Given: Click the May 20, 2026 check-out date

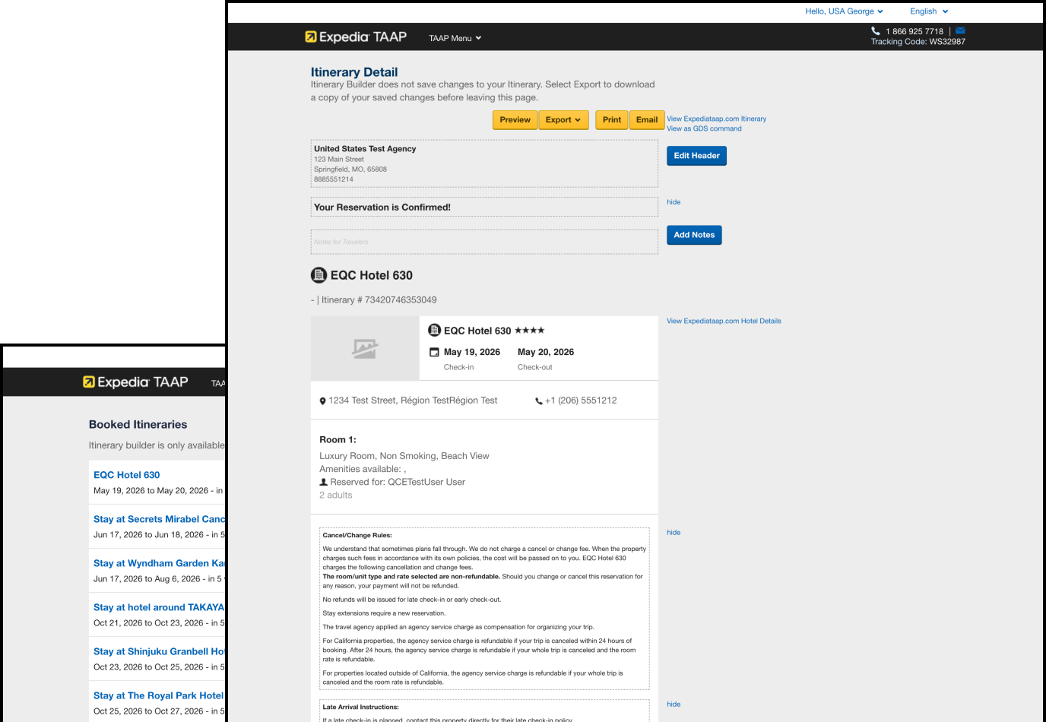Looking at the screenshot, I should coord(546,352).
